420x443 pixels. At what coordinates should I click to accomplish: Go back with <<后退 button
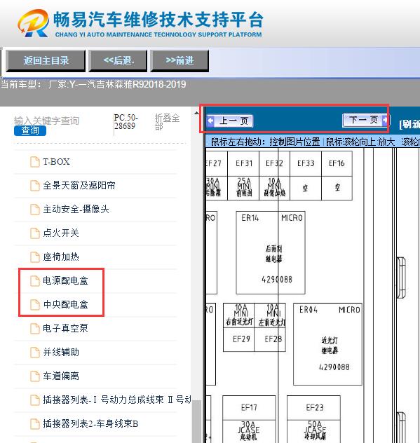tap(118, 60)
